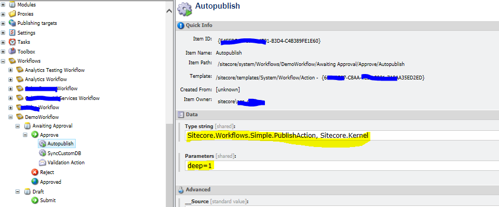Collapse the Workflows tree node
Viewport: 499px width, 207px height.
[x=3, y=61]
